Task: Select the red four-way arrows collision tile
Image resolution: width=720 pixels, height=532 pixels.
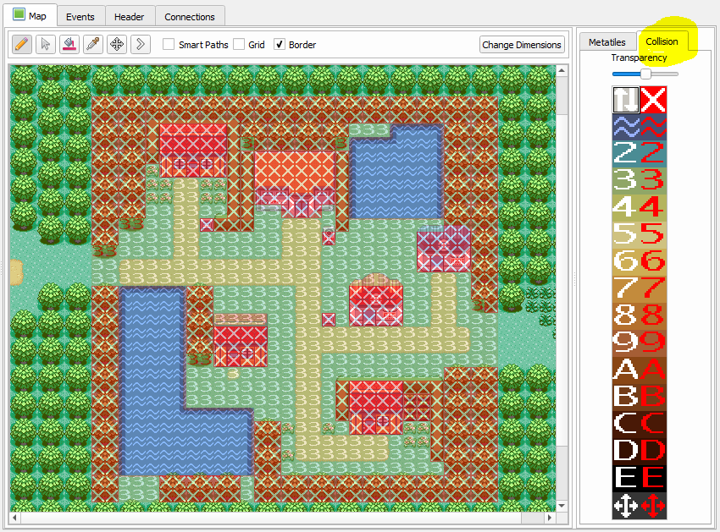Action: point(653,506)
